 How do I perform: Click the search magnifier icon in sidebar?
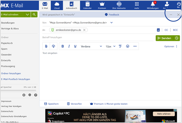pos(34,14)
